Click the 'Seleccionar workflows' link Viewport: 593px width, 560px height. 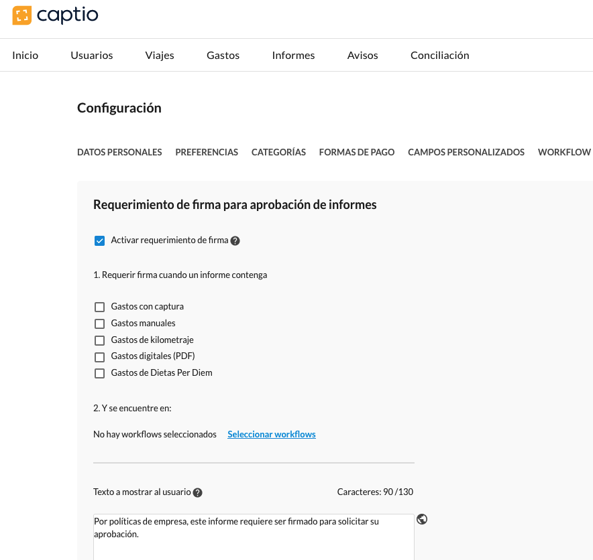pos(271,434)
